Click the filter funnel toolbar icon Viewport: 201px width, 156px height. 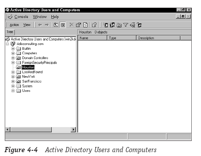pos(126,25)
